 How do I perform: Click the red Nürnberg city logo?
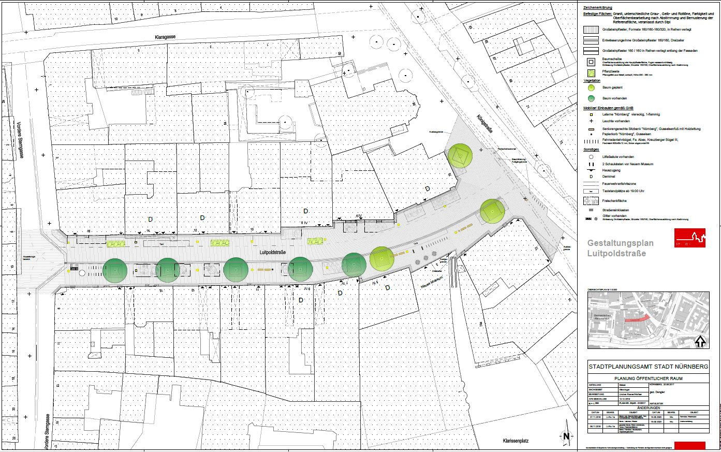pyautogui.click(x=689, y=237)
